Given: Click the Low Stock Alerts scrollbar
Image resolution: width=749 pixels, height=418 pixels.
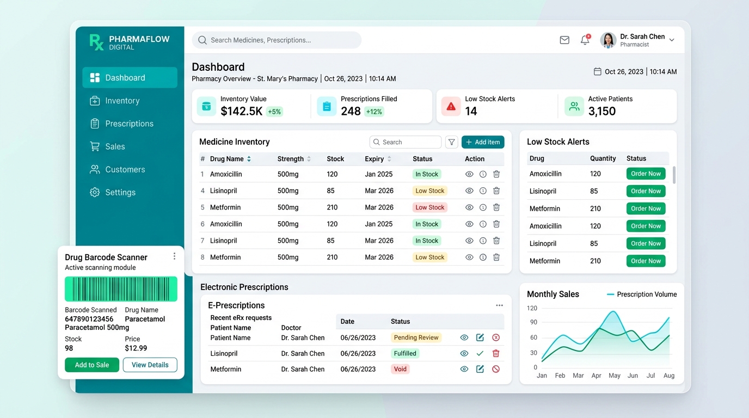Looking at the screenshot, I should [674, 175].
